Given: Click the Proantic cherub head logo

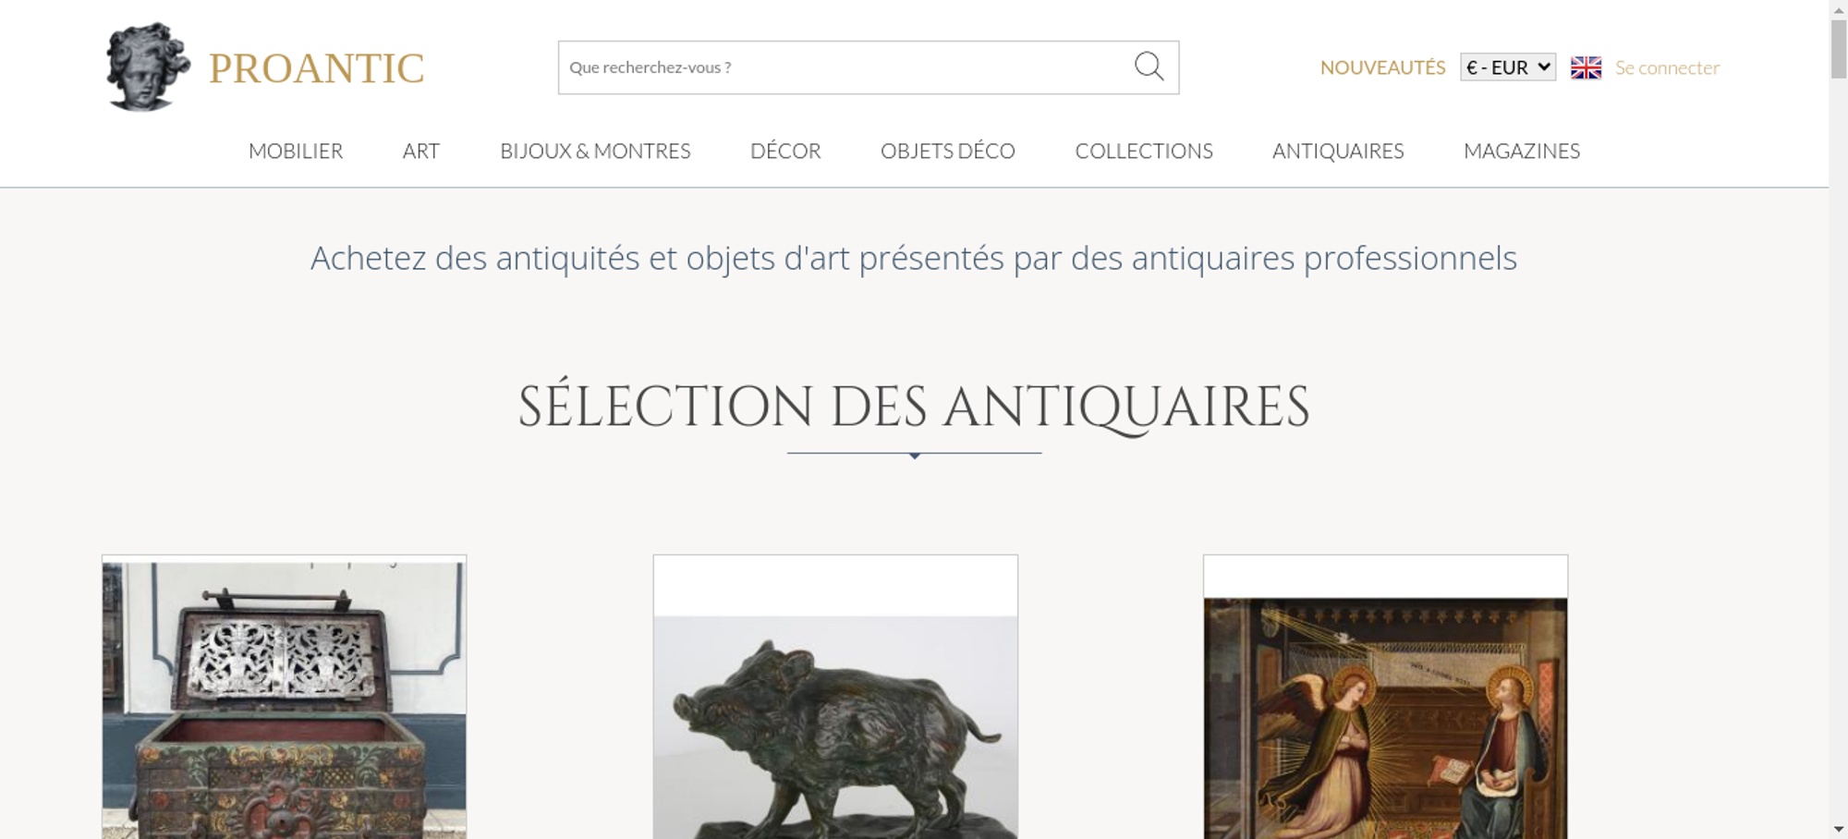Looking at the screenshot, I should coord(148,67).
